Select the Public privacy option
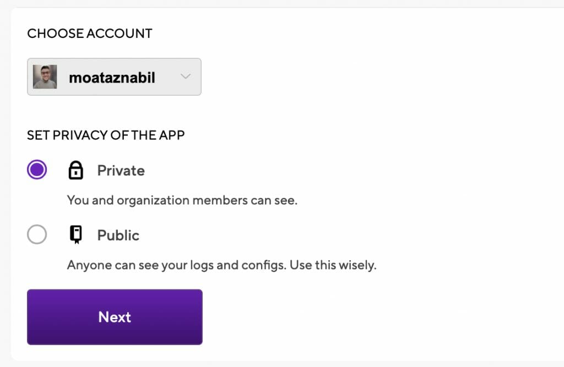564x367 pixels. click(36, 234)
